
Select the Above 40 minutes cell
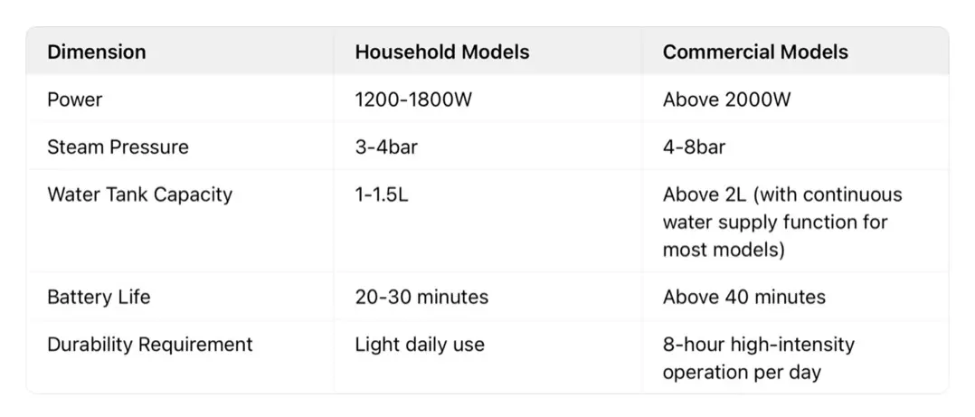point(743,297)
